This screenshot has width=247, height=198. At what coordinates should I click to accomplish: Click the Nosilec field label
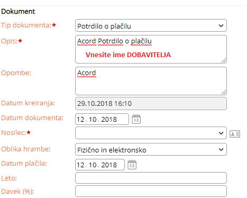(x=14, y=133)
